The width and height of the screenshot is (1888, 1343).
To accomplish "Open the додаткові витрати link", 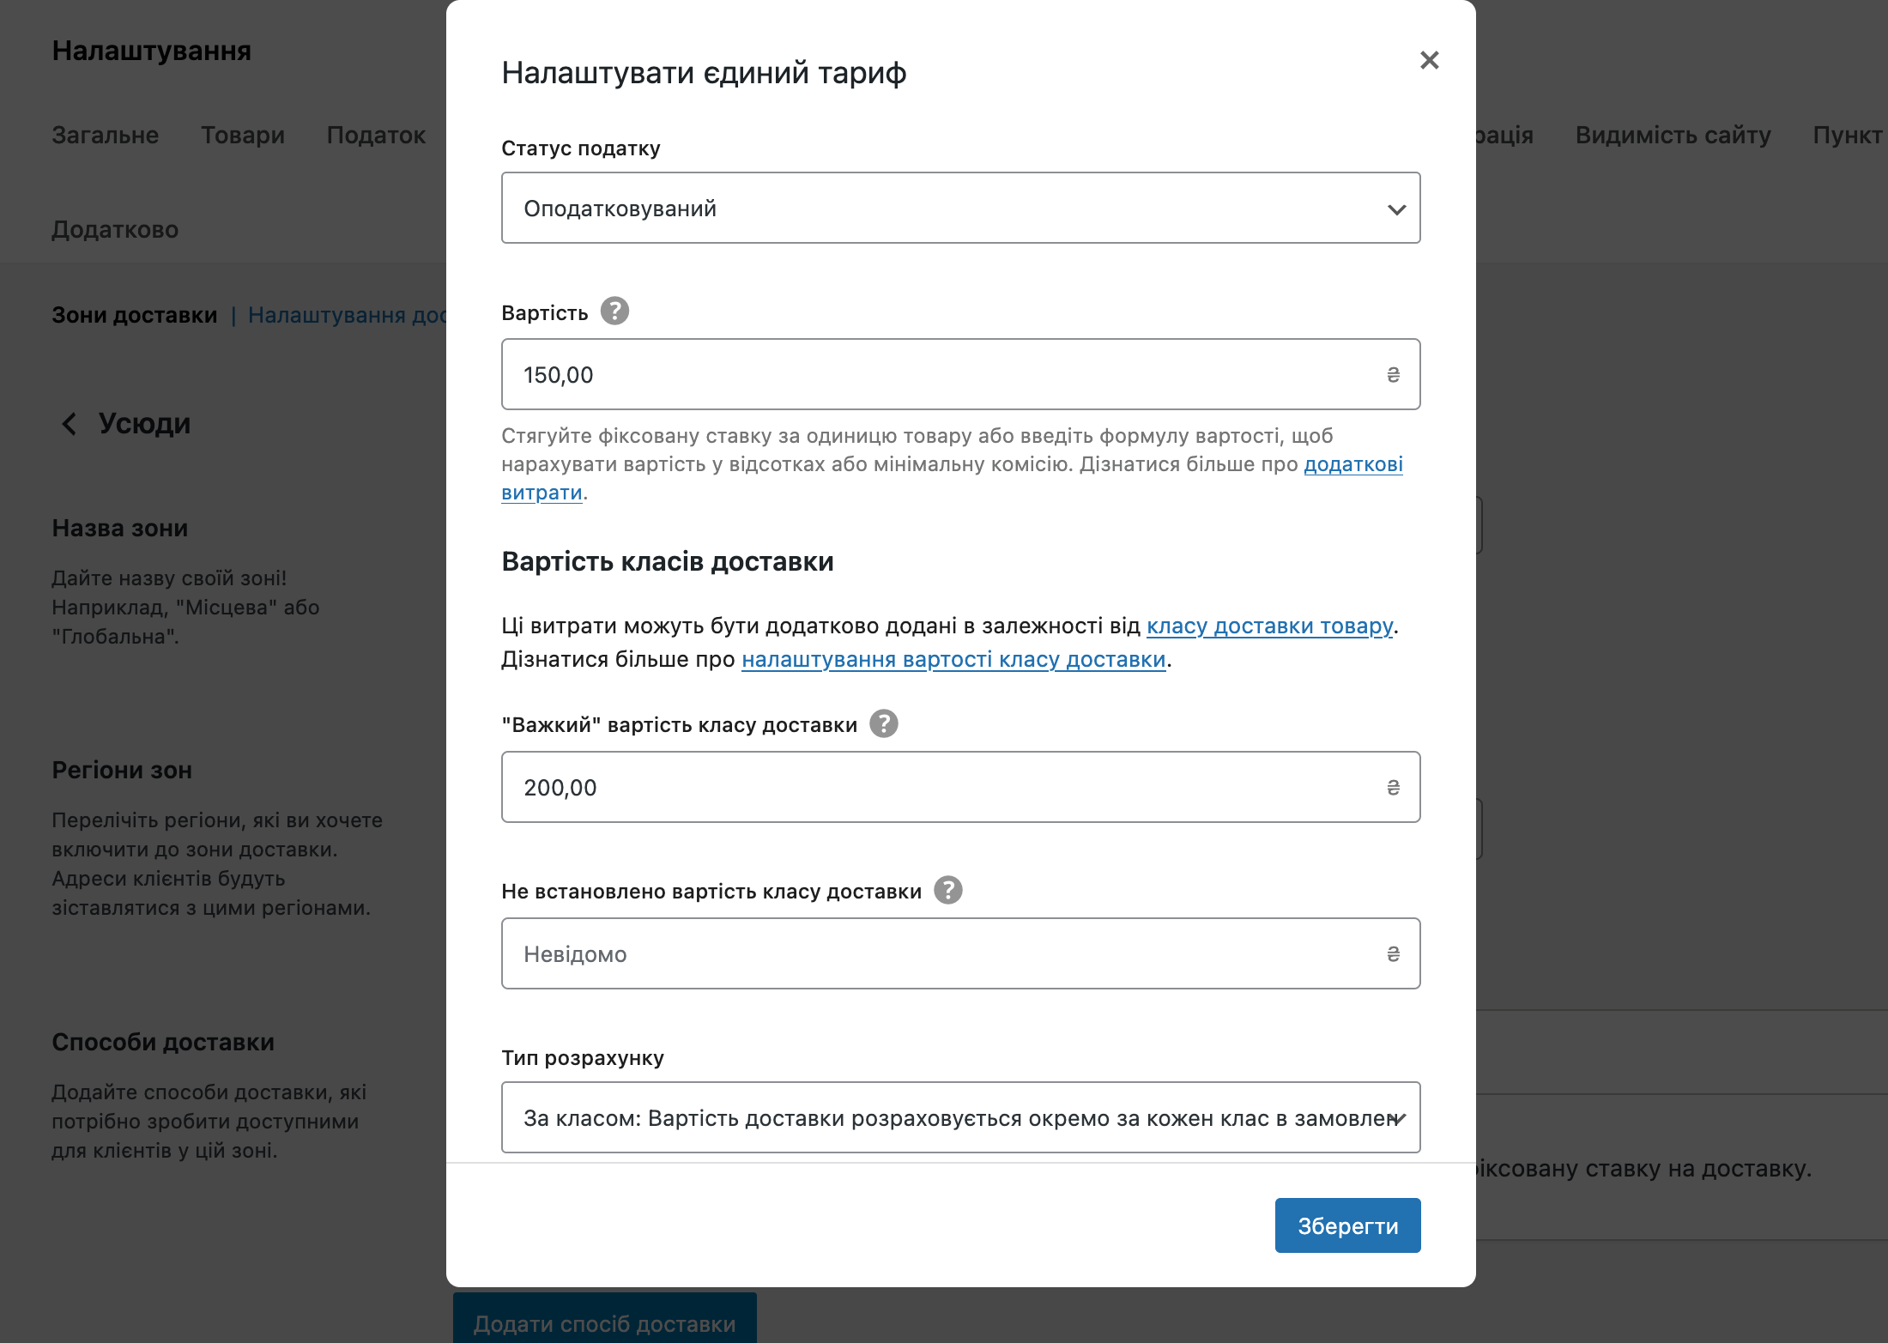I will click(1353, 464).
